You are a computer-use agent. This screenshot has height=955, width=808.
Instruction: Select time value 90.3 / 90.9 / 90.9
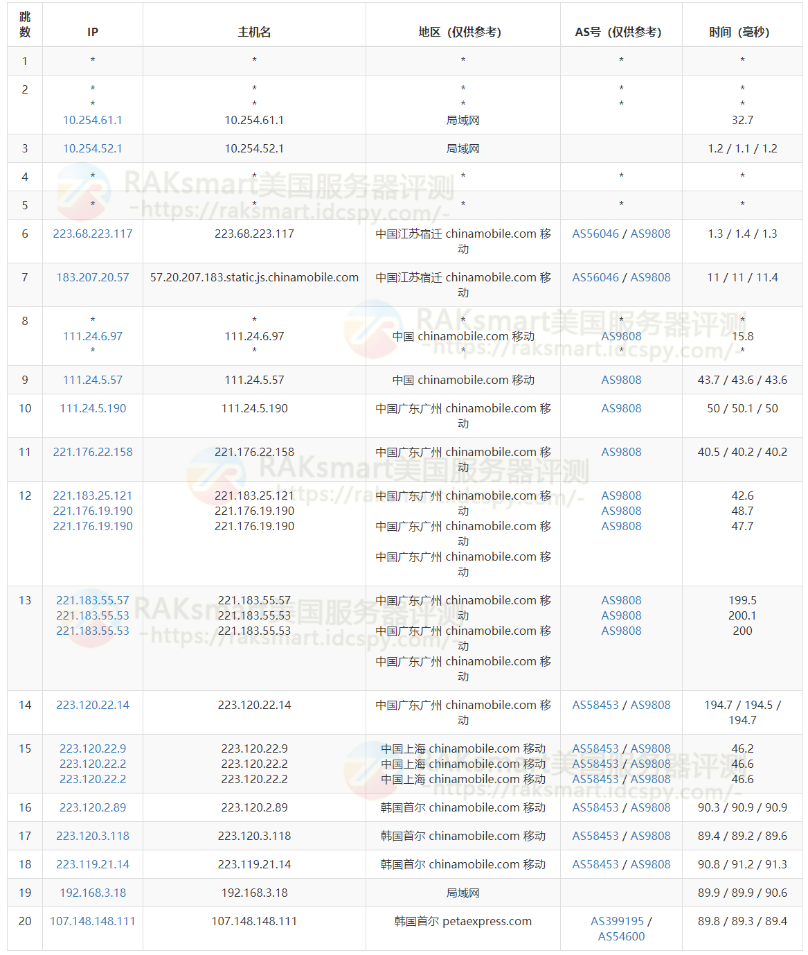(x=742, y=807)
